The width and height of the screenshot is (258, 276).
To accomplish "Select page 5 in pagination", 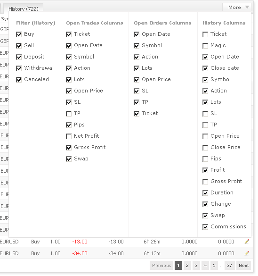I will pyautogui.click(x=214, y=265).
